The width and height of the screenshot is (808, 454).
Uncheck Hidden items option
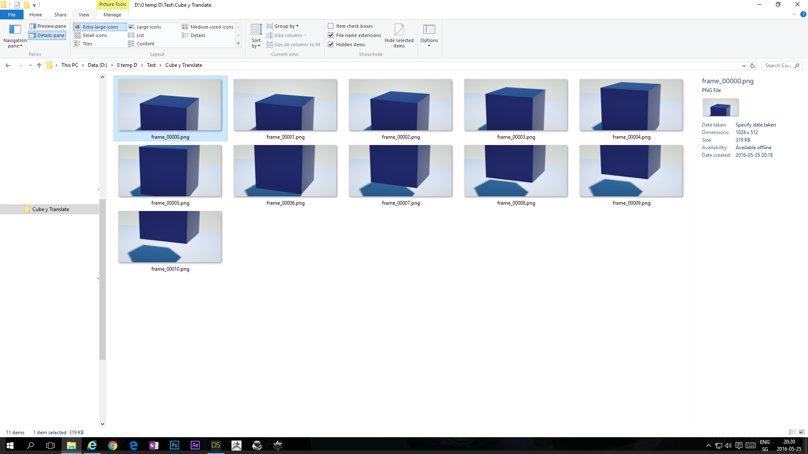331,45
